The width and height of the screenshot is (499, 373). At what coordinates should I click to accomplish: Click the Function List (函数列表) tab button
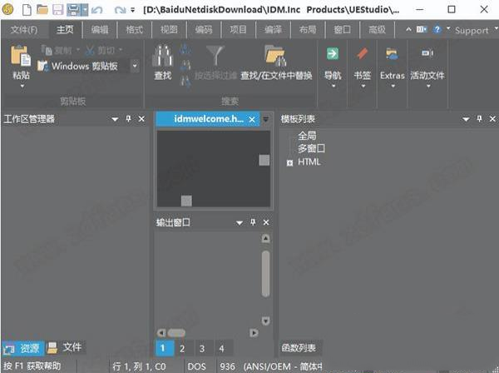tap(301, 347)
